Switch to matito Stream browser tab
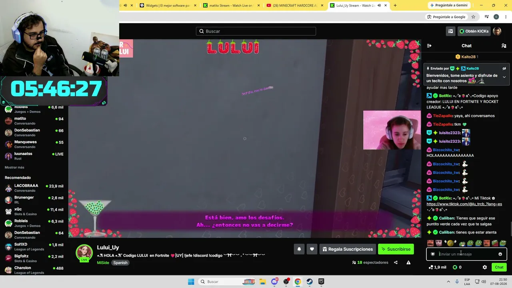 pos(231,6)
